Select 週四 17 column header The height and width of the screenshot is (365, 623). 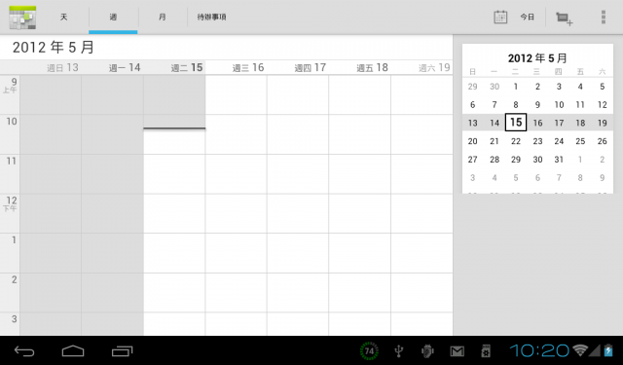(311, 68)
